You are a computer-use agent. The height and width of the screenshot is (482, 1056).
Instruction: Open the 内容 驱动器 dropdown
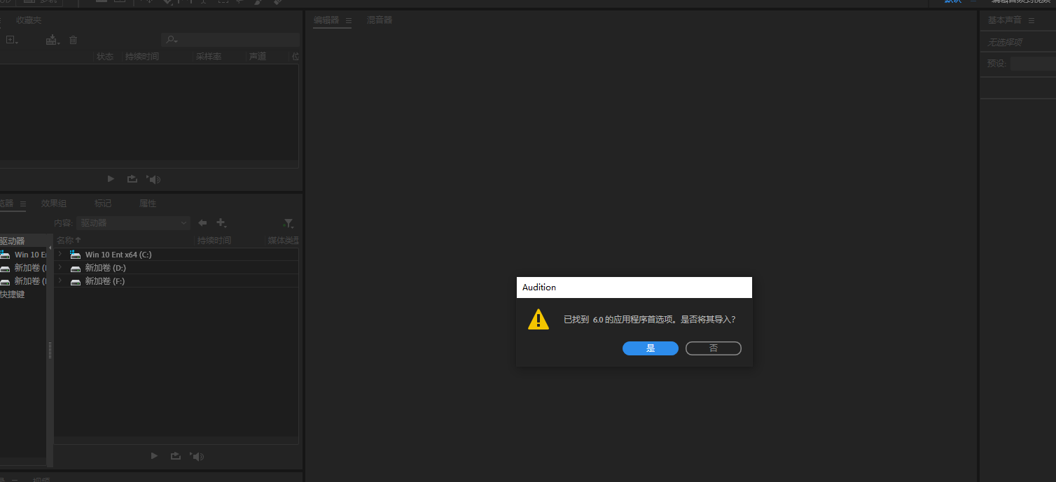pyautogui.click(x=133, y=223)
